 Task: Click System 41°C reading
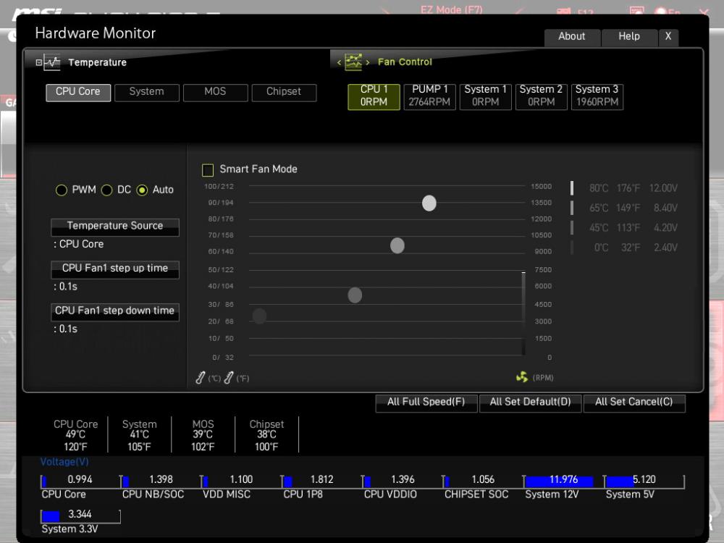(140, 435)
